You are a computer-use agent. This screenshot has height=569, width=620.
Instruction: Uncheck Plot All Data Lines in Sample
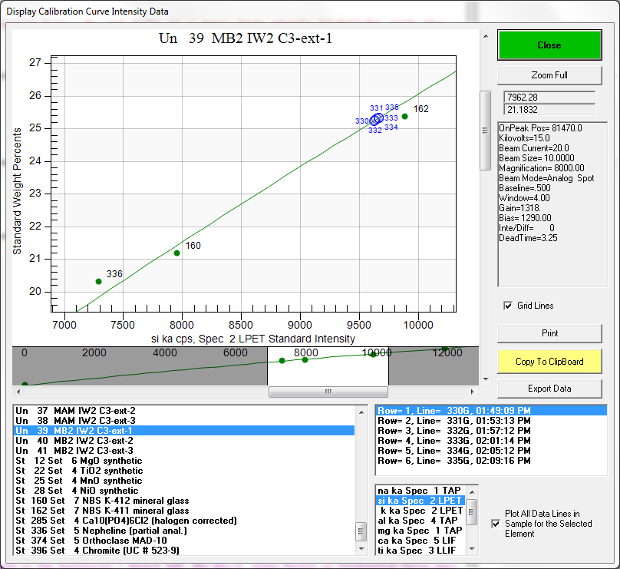(496, 524)
